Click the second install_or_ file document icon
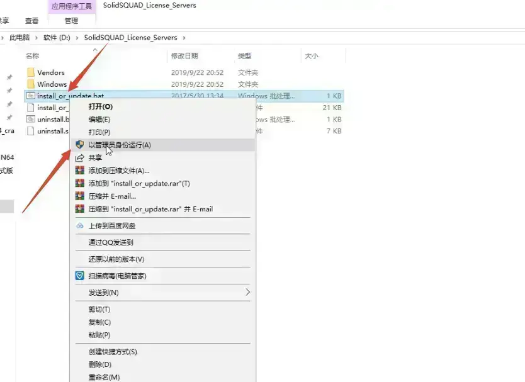525x382 pixels. [x=30, y=108]
